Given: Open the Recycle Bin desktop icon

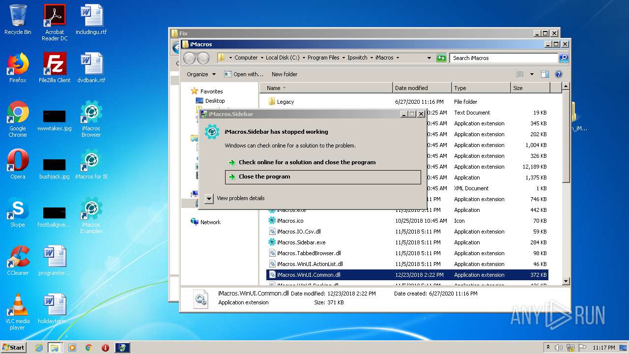Looking at the screenshot, I should click(18, 20).
